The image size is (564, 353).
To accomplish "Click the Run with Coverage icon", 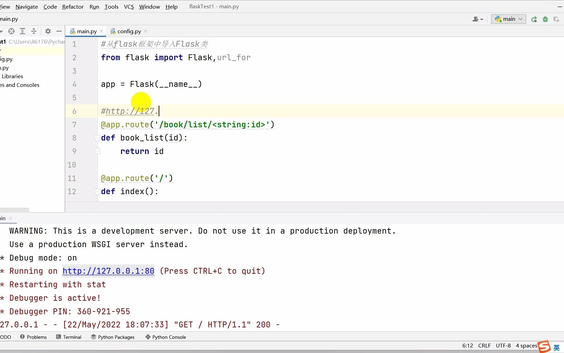I will pyautogui.click(x=556, y=19).
